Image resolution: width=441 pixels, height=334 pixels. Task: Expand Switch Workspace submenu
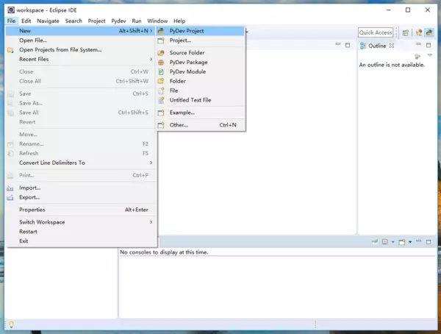pos(151,222)
